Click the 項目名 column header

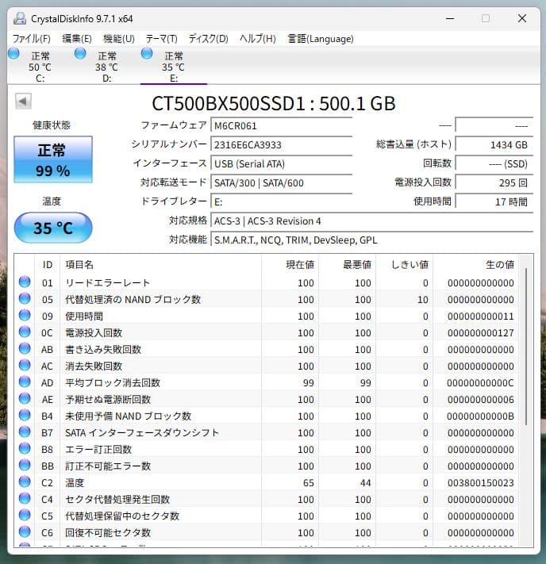point(160,265)
